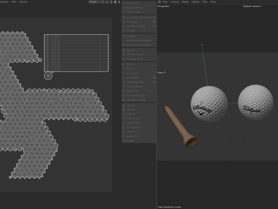Apply Mirror V
This screenshot has width=278, height=209.
[139, 69]
